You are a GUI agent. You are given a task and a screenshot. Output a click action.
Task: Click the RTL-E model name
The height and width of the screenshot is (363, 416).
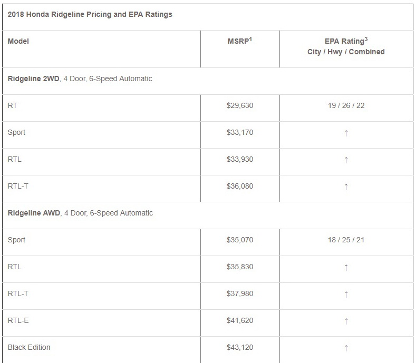[18, 321]
